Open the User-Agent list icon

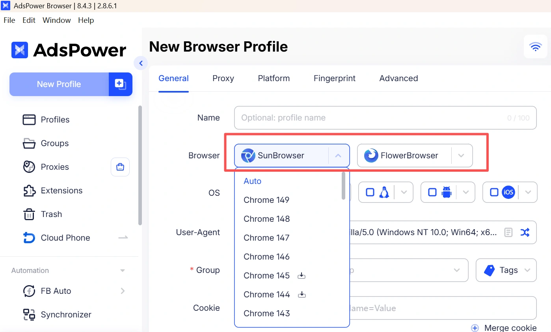(509, 232)
